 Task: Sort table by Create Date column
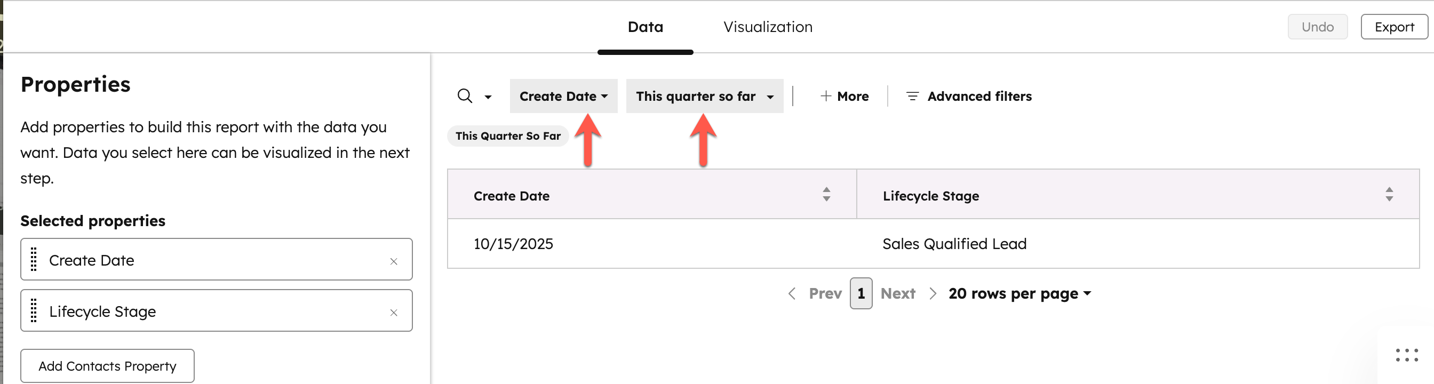coord(826,194)
